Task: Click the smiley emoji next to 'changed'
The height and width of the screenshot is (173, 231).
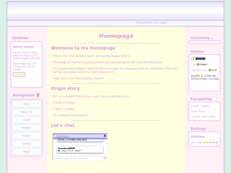Action: (x=198, y=64)
